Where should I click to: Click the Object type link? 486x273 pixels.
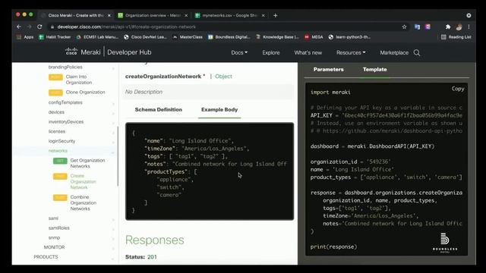click(x=223, y=77)
